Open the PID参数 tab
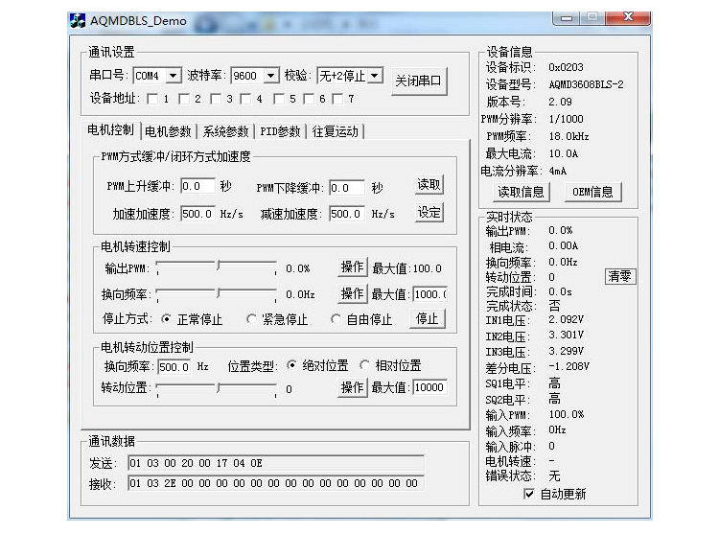 (280, 131)
